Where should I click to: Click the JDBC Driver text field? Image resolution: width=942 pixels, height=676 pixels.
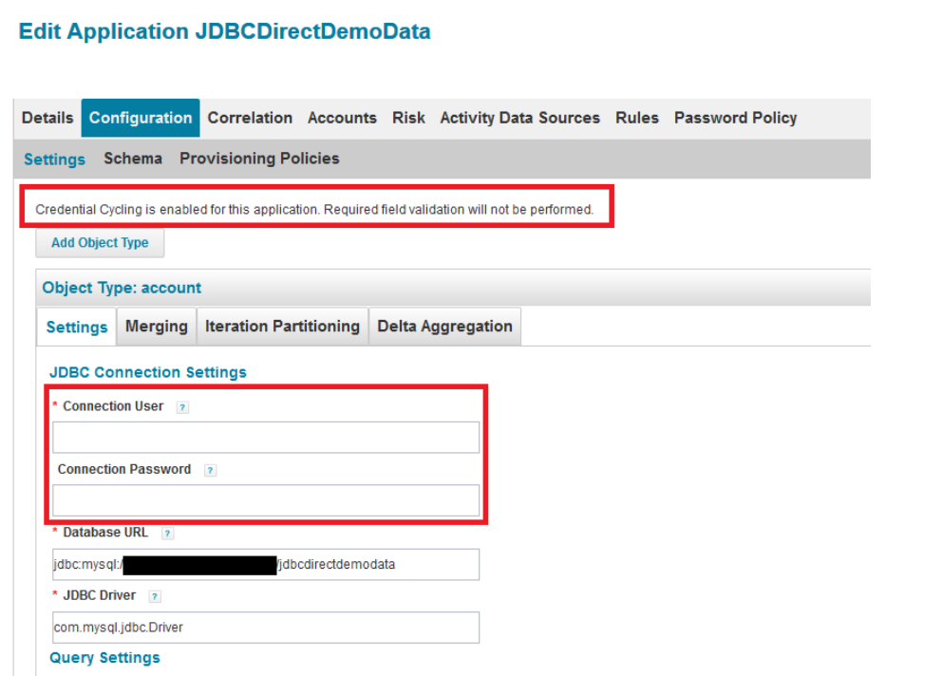pos(266,628)
